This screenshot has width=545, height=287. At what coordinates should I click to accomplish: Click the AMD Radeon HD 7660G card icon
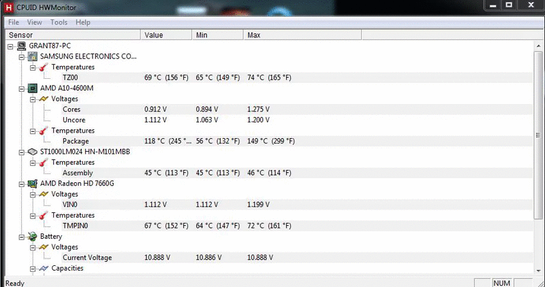33,184
